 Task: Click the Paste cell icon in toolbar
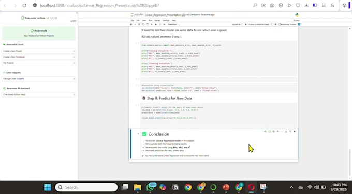coord(148,24)
